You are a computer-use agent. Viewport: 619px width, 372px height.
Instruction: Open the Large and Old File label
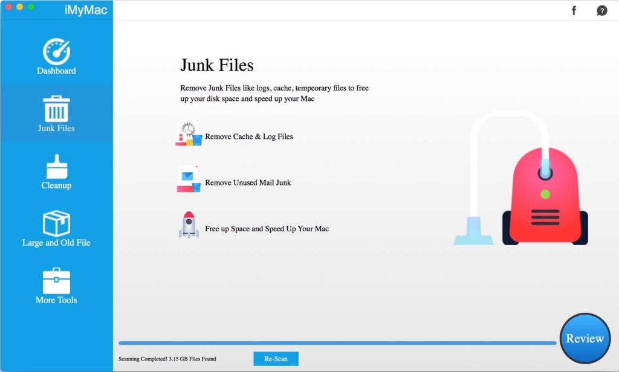tap(56, 243)
